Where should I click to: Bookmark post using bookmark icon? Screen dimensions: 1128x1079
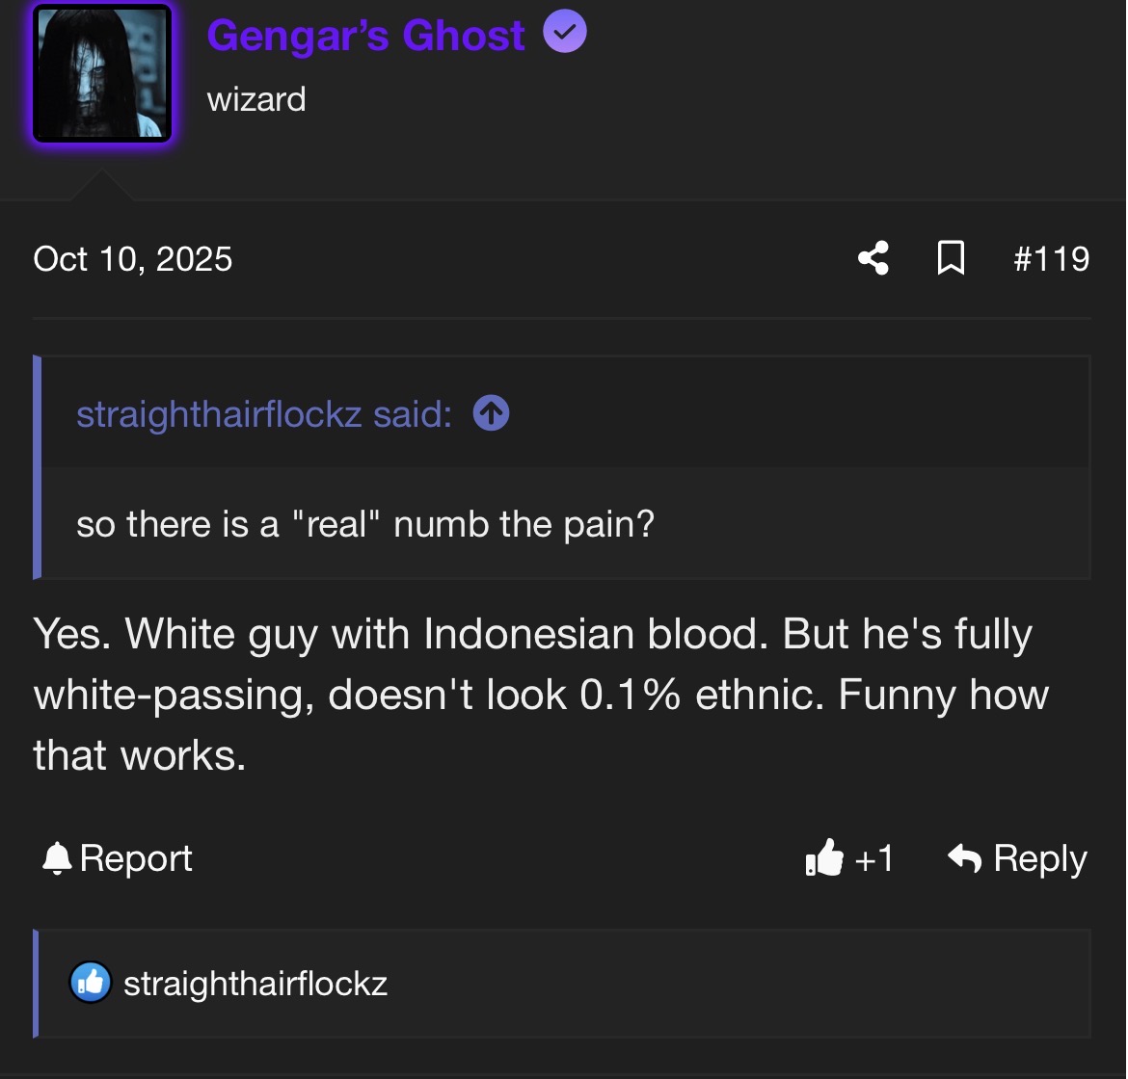pyautogui.click(x=951, y=258)
